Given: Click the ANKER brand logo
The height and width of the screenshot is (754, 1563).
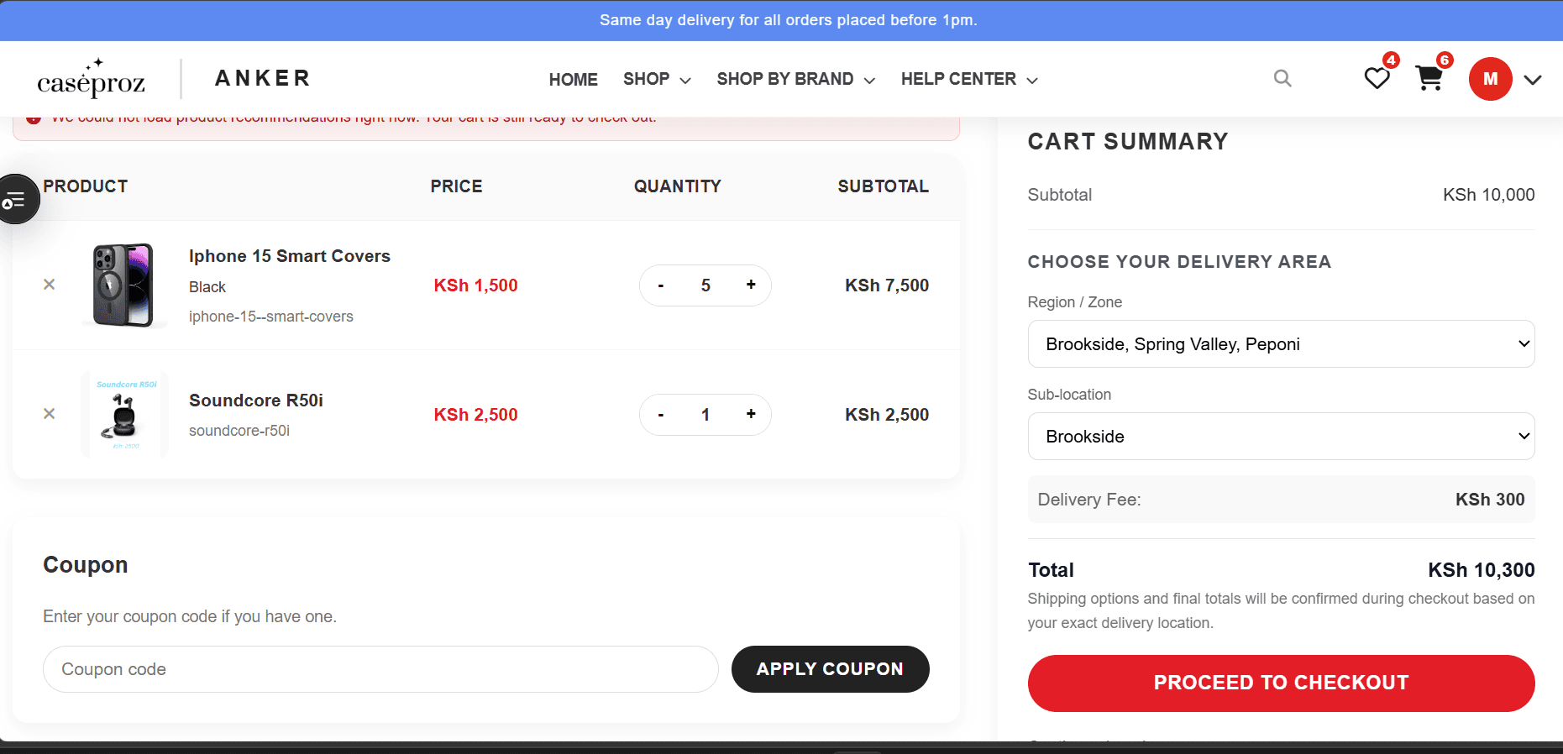Looking at the screenshot, I should (x=263, y=78).
